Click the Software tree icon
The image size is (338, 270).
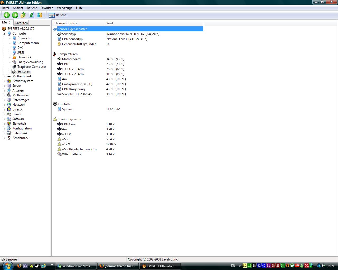coord(9,119)
